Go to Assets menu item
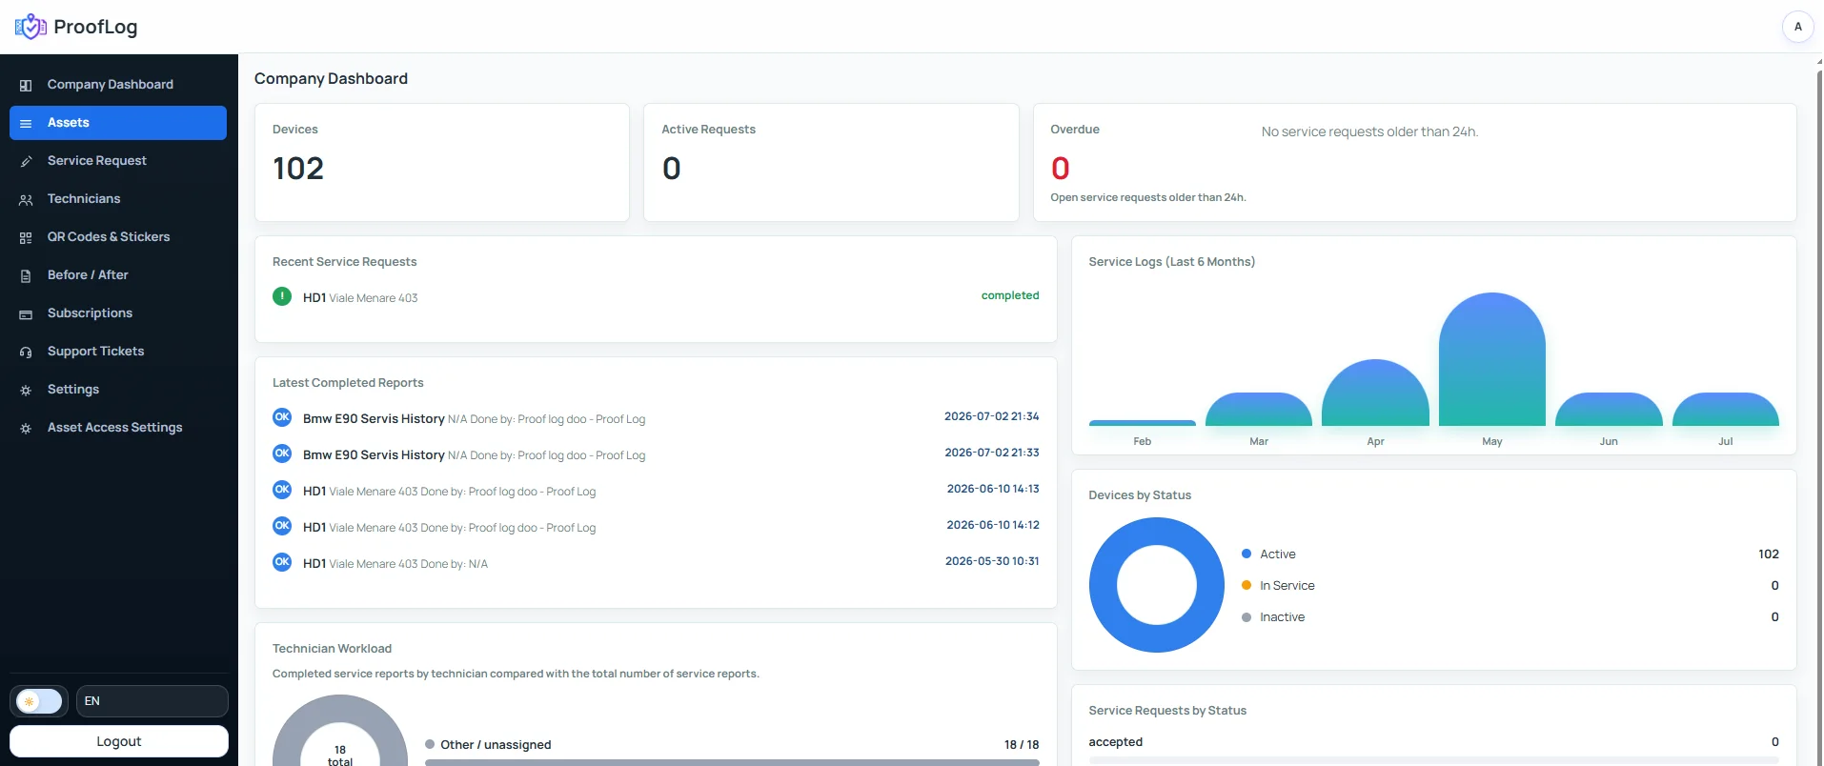The image size is (1824, 766). [118, 123]
